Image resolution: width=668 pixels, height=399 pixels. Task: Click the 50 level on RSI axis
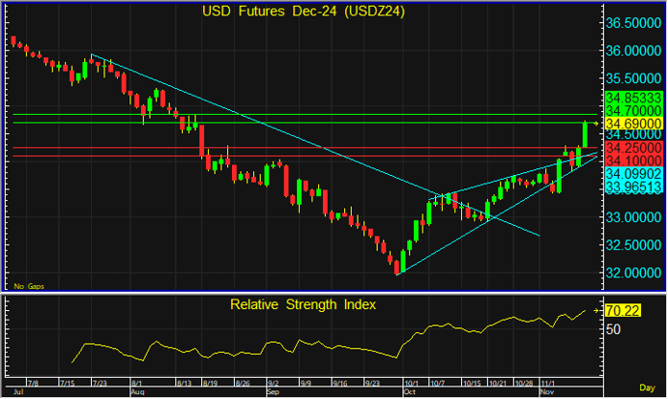point(612,329)
